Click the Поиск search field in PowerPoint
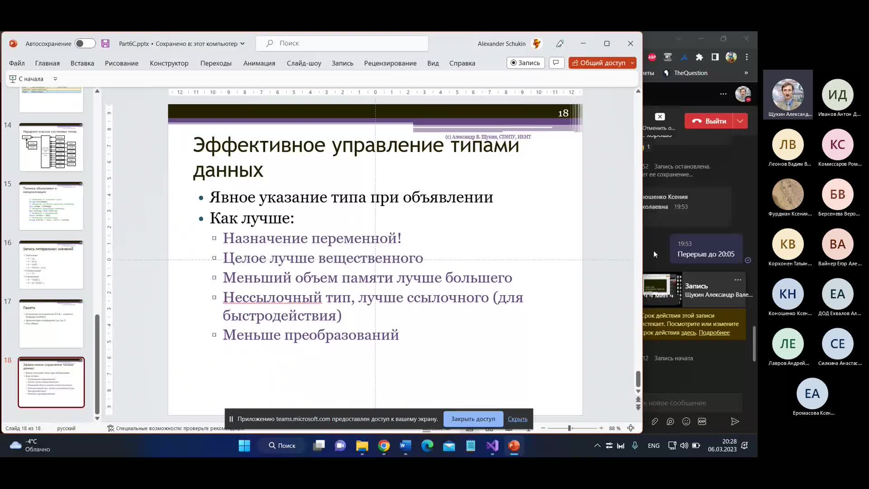 (342, 43)
